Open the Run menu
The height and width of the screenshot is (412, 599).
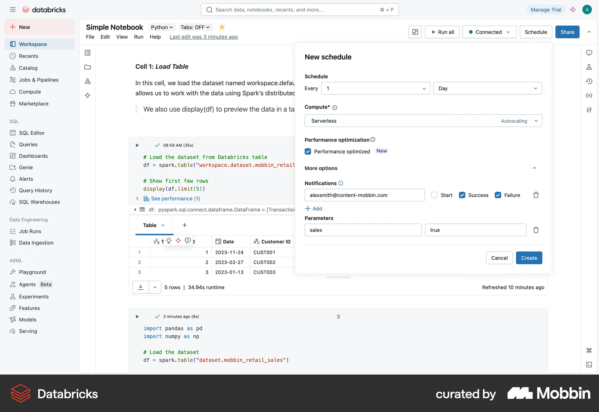(139, 37)
